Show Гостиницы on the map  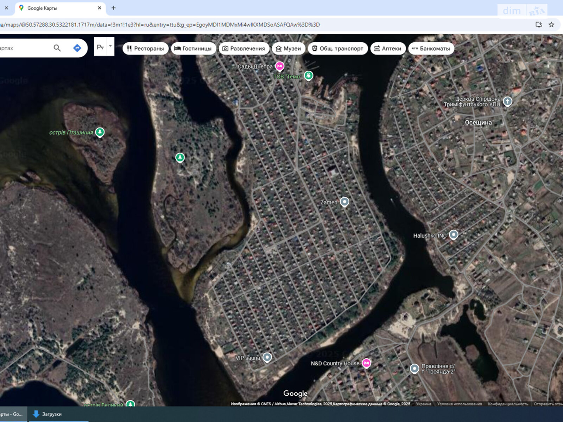point(193,49)
